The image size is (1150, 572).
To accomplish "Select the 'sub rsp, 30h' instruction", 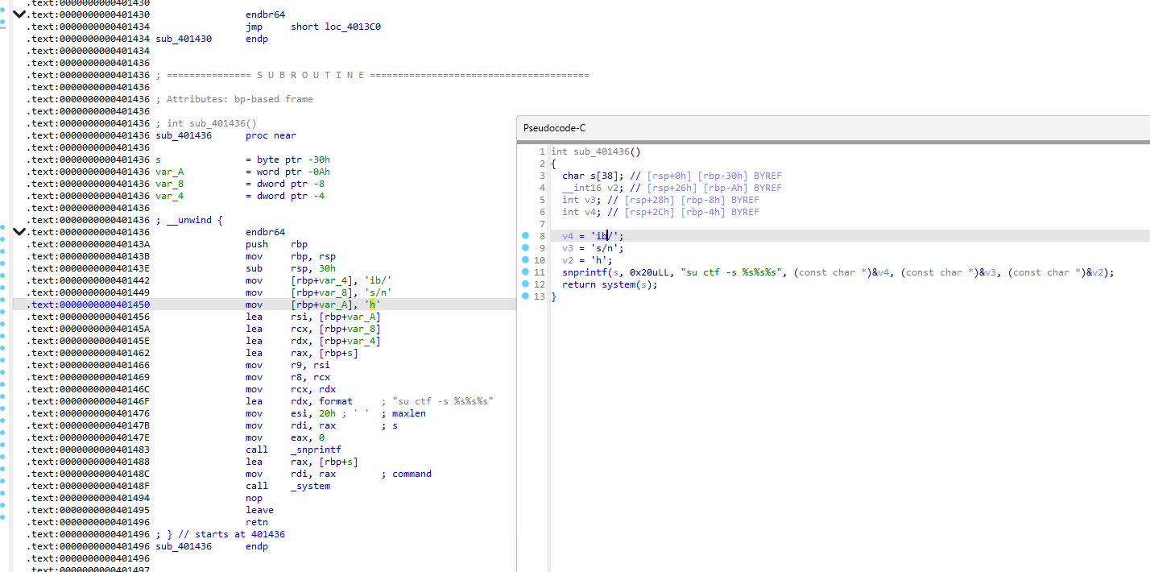I will click(291, 268).
